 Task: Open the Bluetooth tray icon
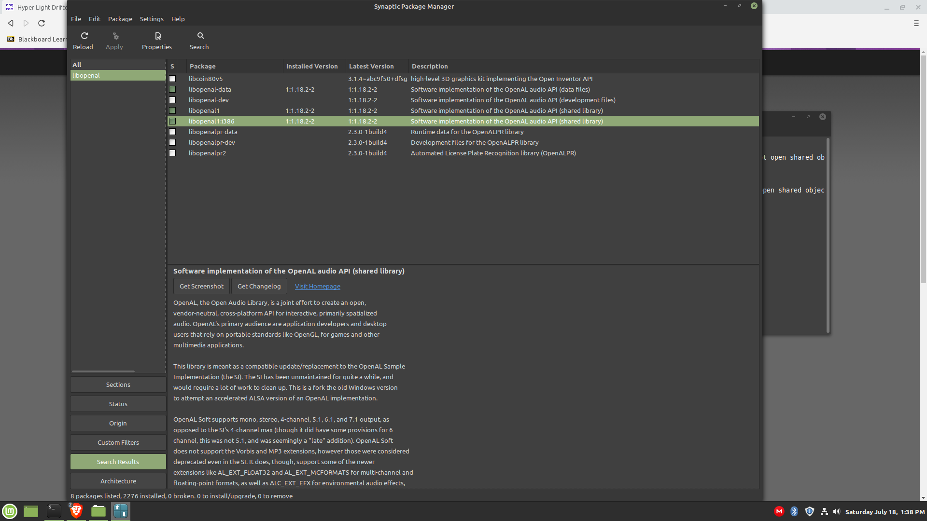point(794,511)
